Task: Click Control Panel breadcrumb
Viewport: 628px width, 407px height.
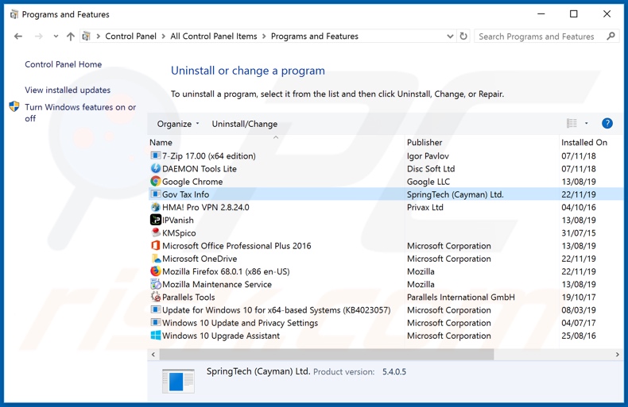Action: (x=130, y=36)
